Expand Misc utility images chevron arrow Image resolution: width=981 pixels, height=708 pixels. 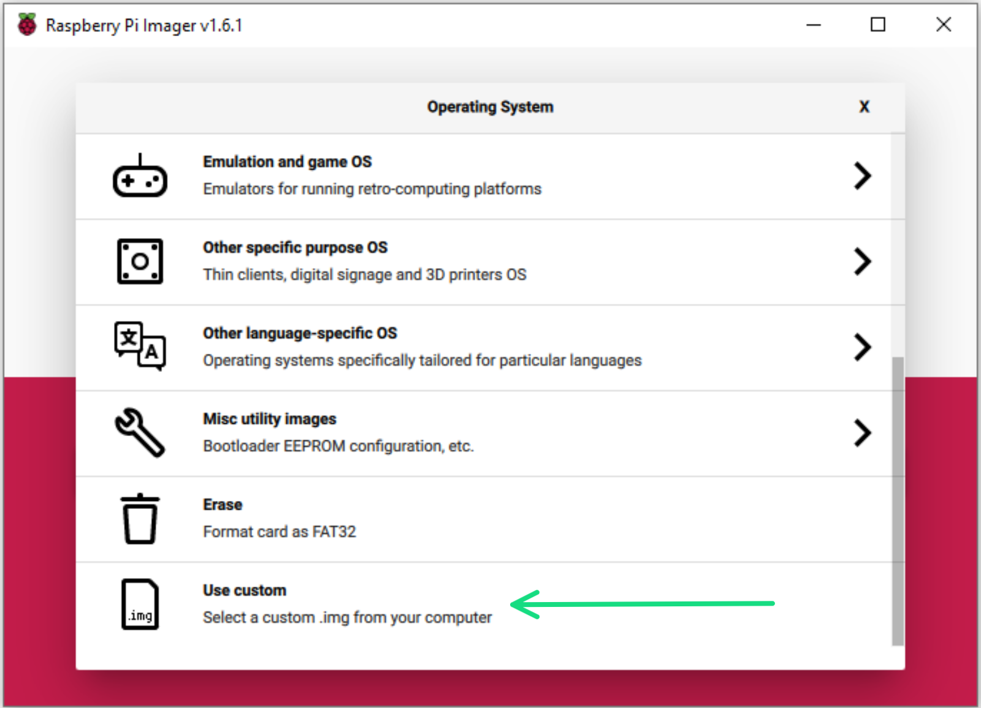pos(862,434)
